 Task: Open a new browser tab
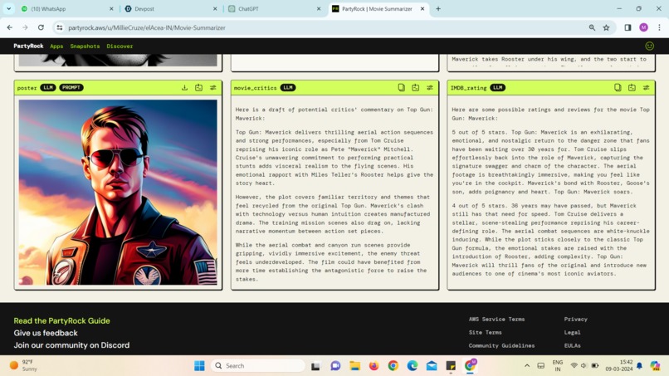tap(438, 8)
